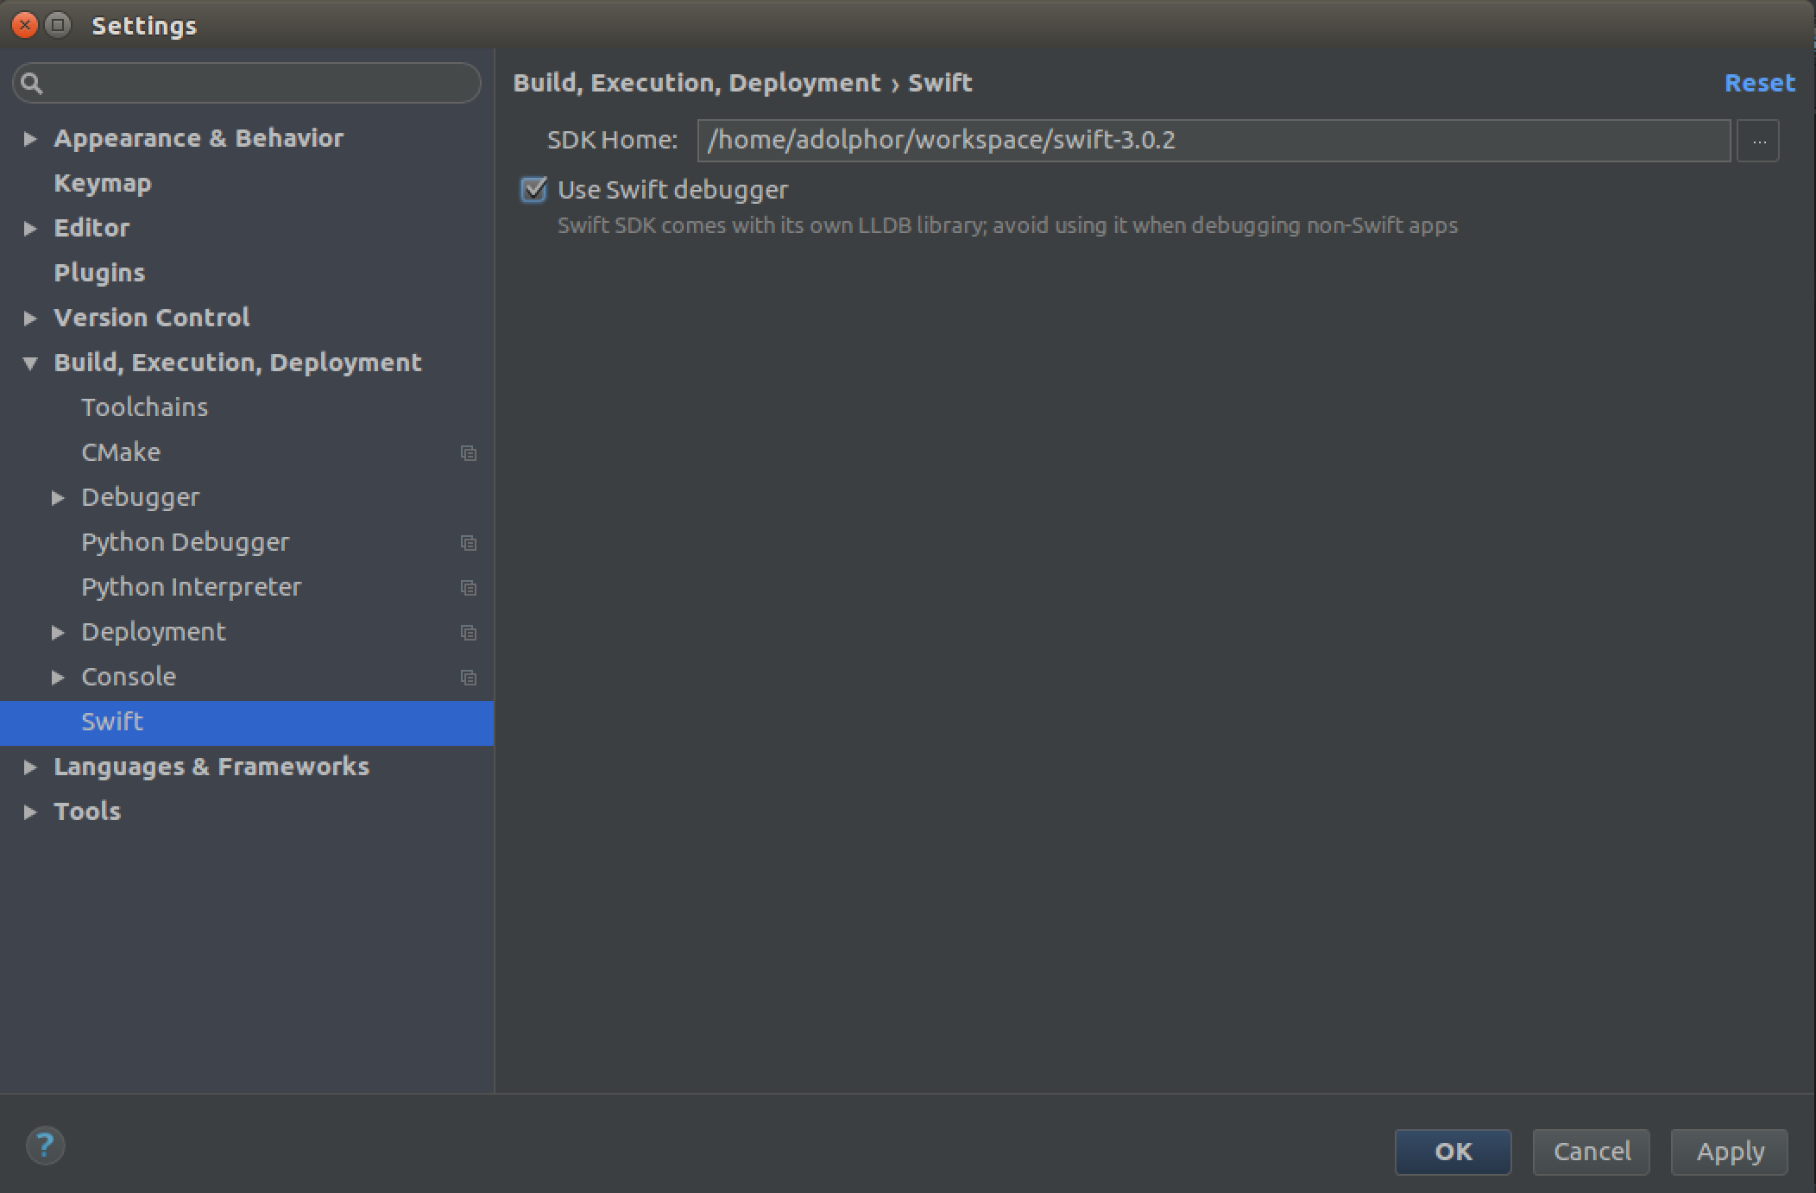This screenshot has height=1193, width=1816.
Task: Expand the Deployment subsection arrow
Action: (x=58, y=632)
